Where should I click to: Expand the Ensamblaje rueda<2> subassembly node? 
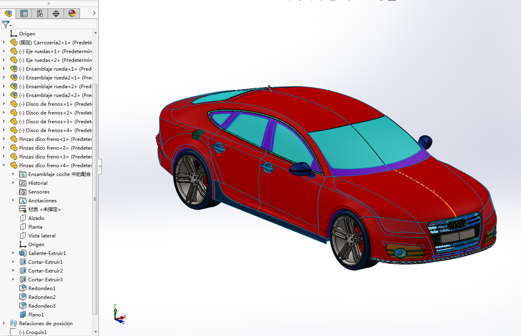[4, 86]
